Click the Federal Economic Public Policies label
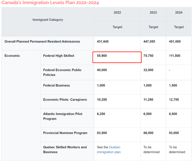Screen dimensions: 193x161 point(62,72)
